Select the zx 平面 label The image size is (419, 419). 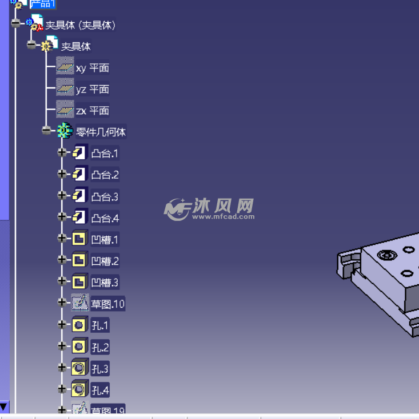pos(93,111)
